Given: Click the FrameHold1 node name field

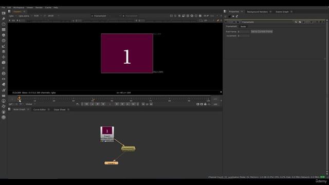Looking at the screenshot, I should click(267, 22).
